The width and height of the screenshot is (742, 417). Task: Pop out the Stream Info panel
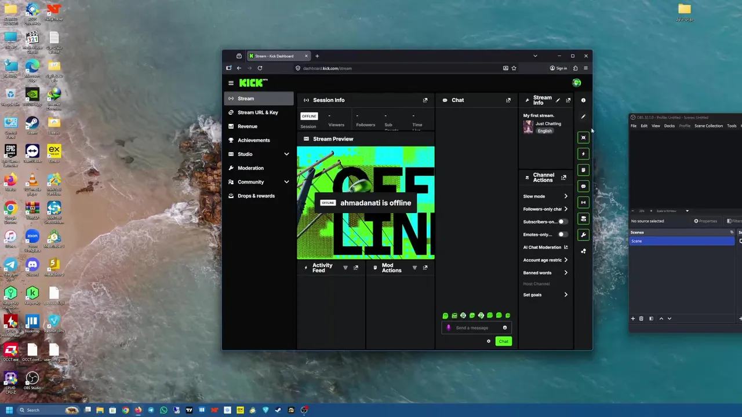568,100
